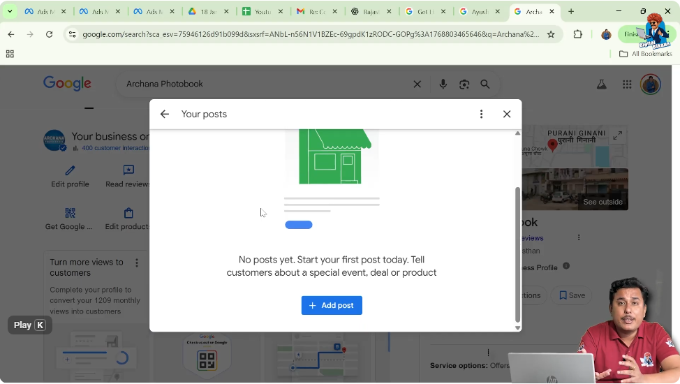Screen dimensions: 680x384
Task: Click the browser back arrow
Action: click(11, 34)
